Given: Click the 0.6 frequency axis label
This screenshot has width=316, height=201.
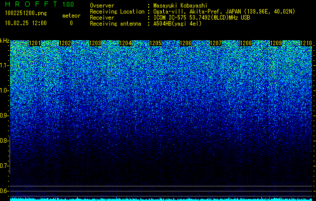Looking at the screenshot, I should [4, 191].
